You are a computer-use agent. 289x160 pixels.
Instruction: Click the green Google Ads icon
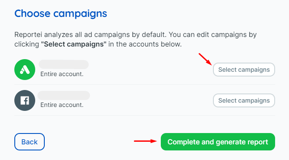point(25,70)
